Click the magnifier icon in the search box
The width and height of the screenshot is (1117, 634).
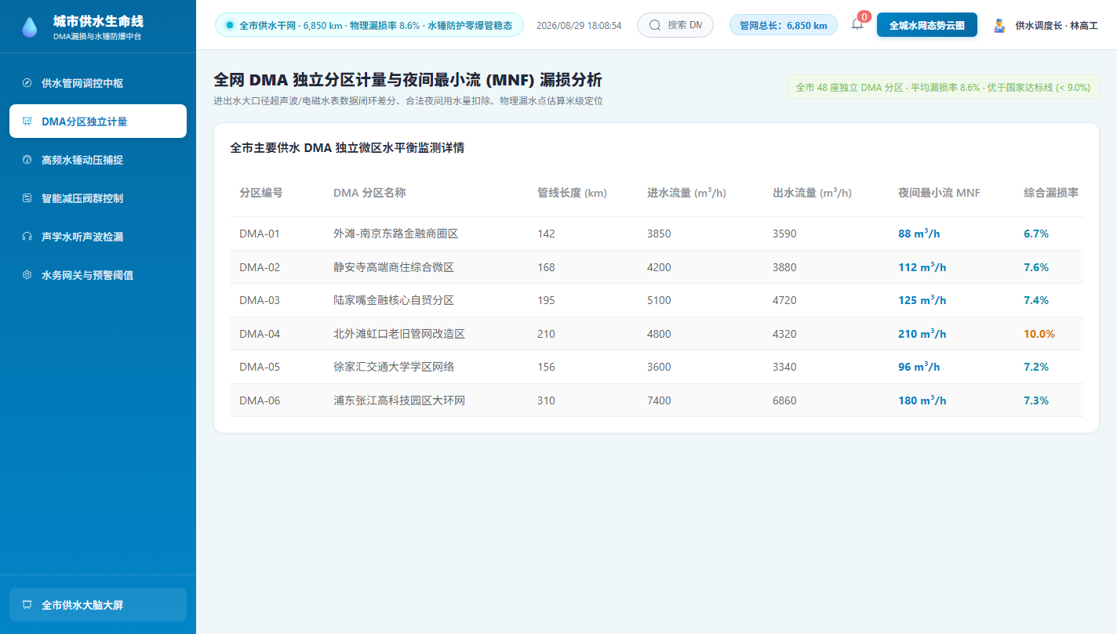point(655,25)
